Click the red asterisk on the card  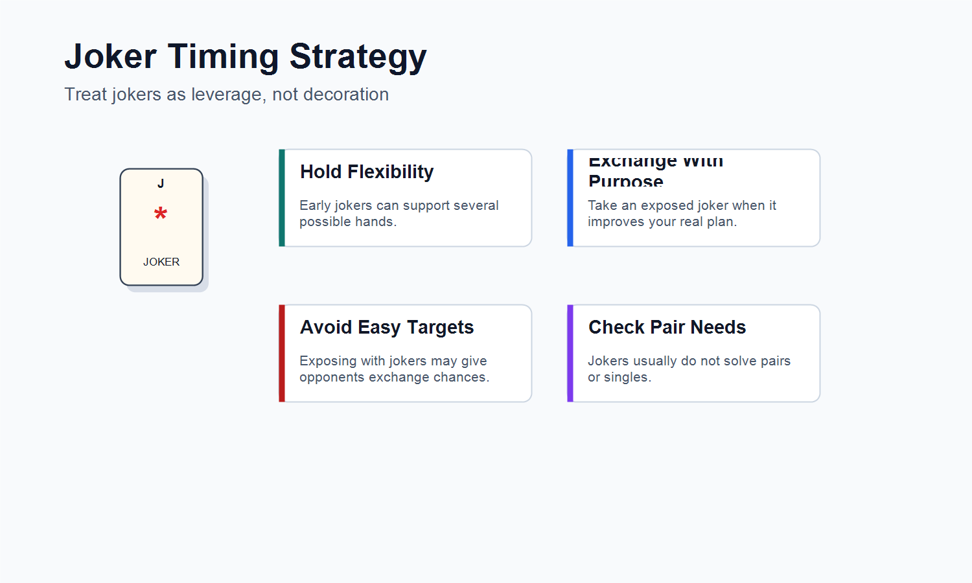pyautogui.click(x=161, y=214)
